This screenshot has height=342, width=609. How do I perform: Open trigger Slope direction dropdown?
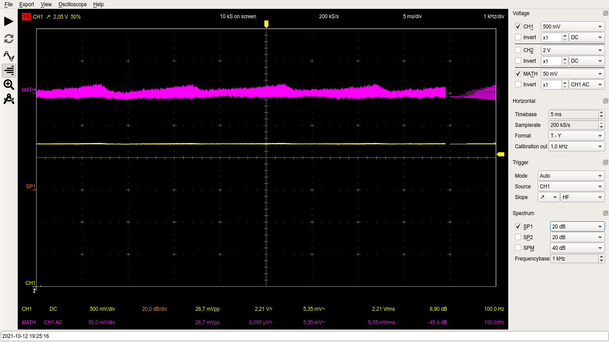tap(548, 197)
